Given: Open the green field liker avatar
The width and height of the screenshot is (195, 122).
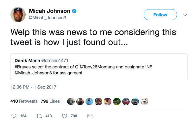Looking at the screenshot, I should (x=117, y=102).
